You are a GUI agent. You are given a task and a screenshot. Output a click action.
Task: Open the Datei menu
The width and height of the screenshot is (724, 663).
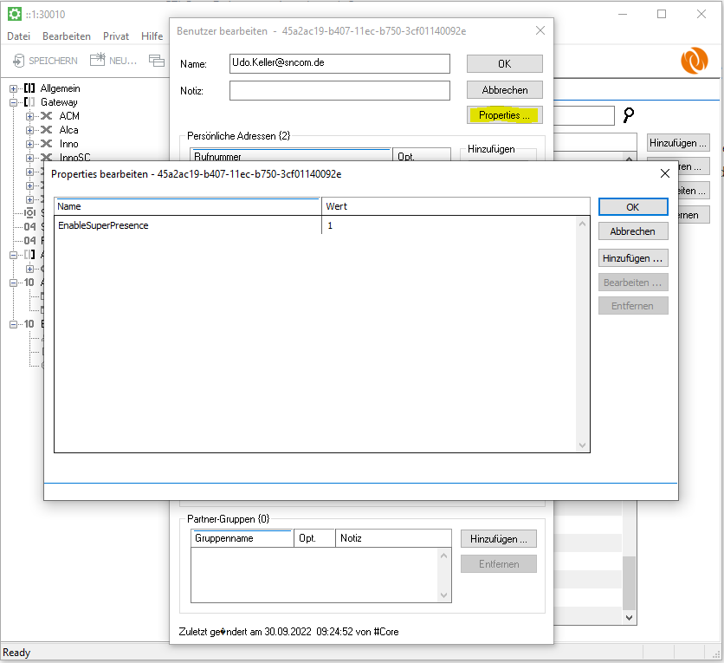pyautogui.click(x=18, y=36)
